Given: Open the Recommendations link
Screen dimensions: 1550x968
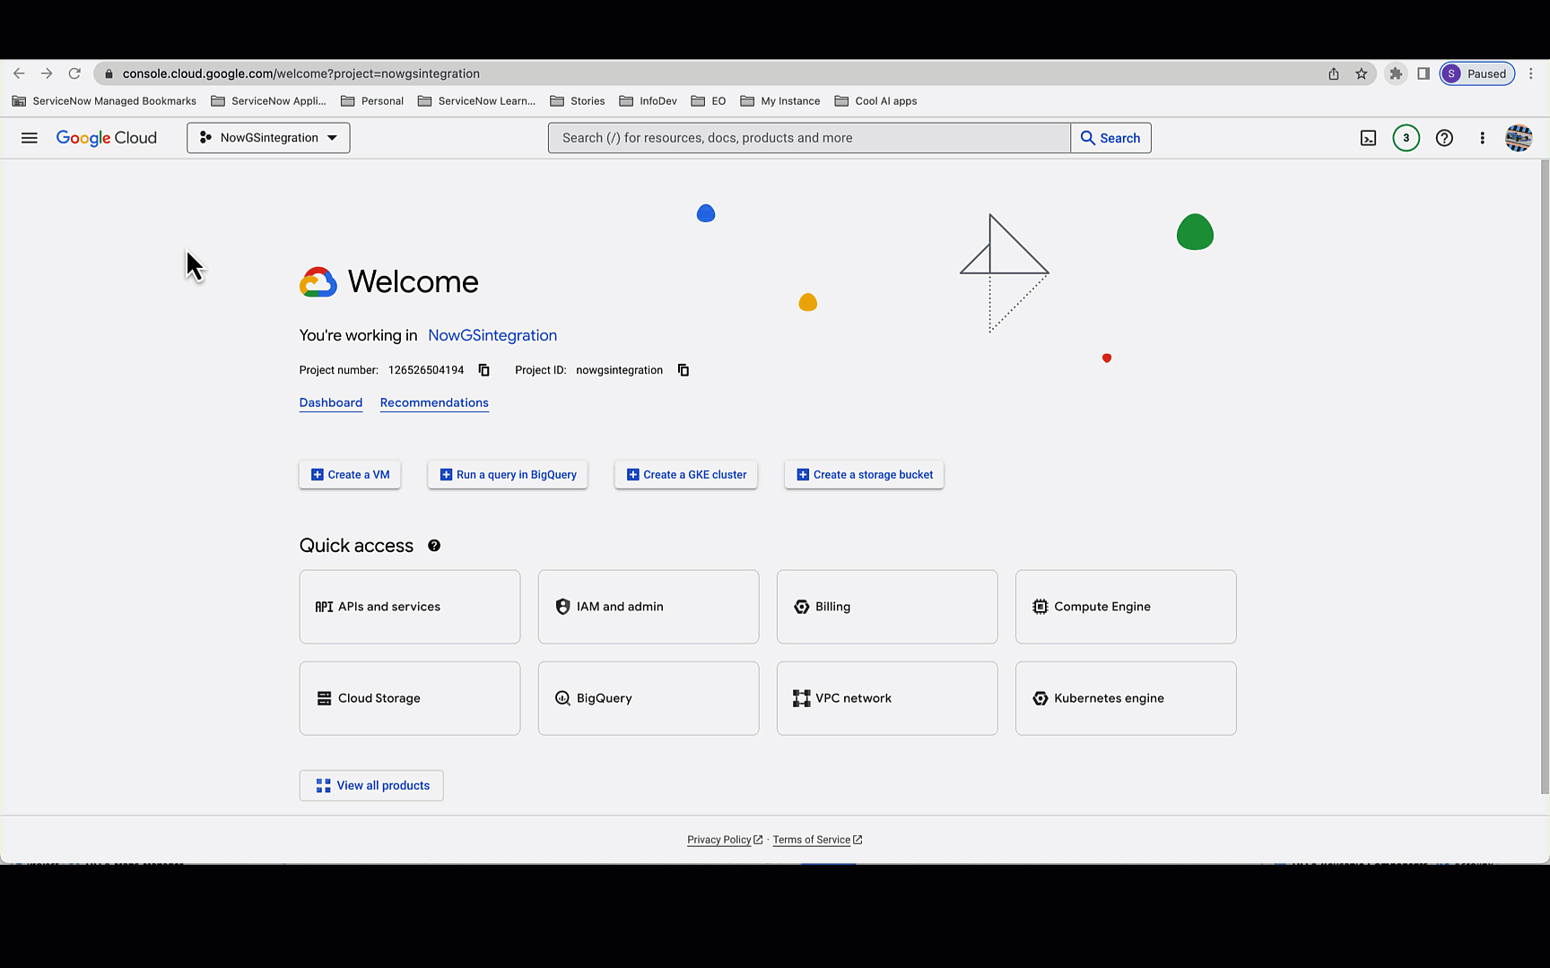Looking at the screenshot, I should [x=434, y=403].
